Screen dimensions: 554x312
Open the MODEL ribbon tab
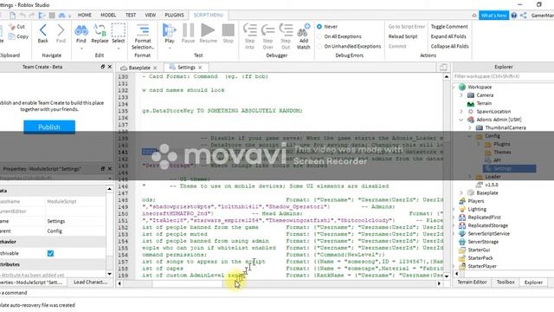coord(108,16)
